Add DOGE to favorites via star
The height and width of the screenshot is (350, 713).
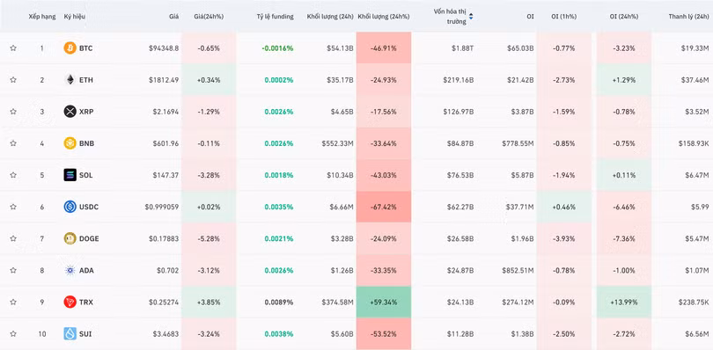click(13, 238)
